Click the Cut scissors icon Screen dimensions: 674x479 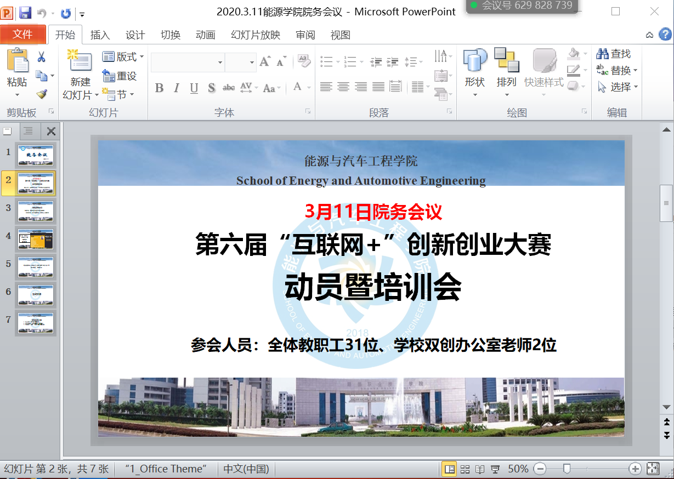point(41,57)
